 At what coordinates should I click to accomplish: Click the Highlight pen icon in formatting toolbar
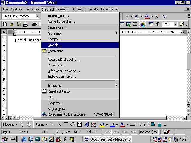click(x=137, y=16)
